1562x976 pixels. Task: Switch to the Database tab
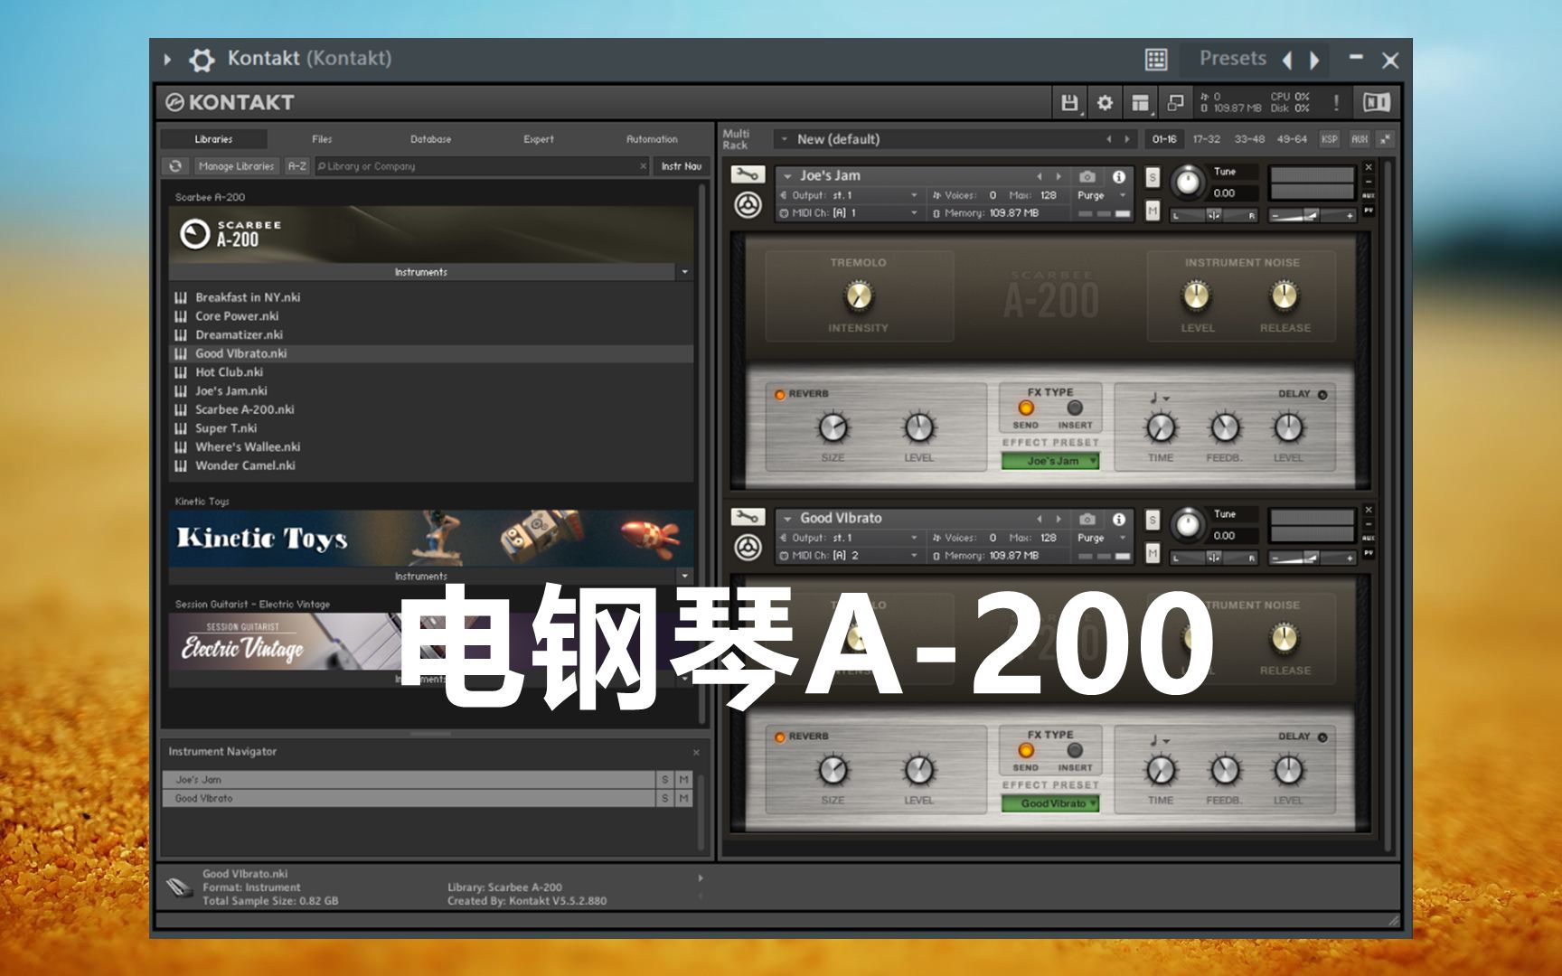[430, 139]
